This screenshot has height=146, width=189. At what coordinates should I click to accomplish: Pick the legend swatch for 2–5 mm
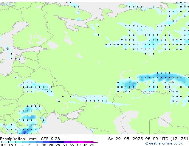26,142
